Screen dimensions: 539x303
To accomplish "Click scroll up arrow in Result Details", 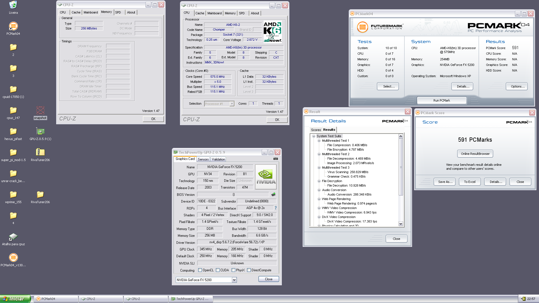I will (401, 136).
